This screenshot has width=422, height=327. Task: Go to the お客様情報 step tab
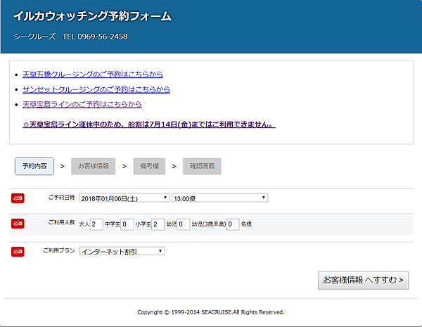click(x=94, y=166)
